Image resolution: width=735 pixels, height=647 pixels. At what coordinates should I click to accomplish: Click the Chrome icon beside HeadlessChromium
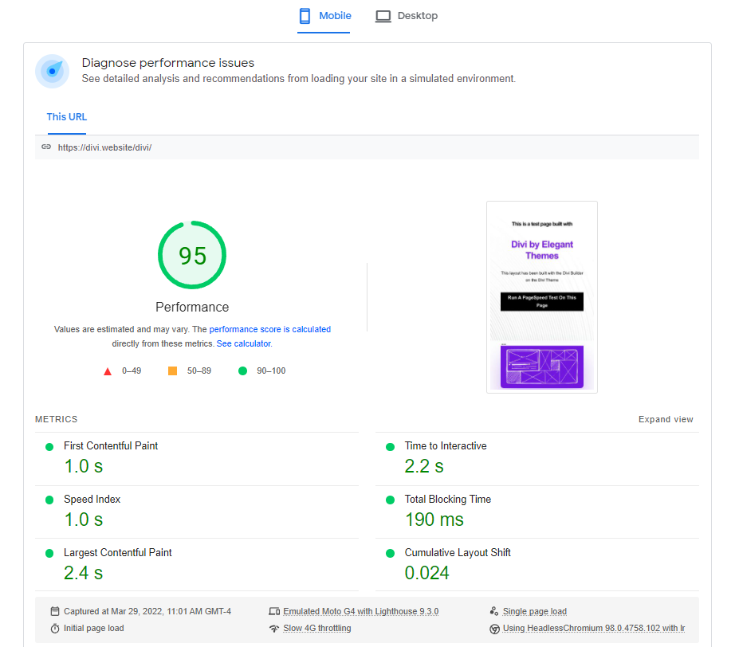click(494, 629)
